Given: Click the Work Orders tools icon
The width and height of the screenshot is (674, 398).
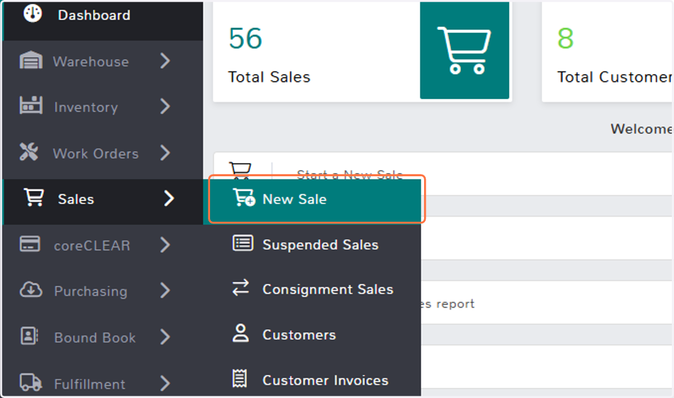Looking at the screenshot, I should point(29,152).
